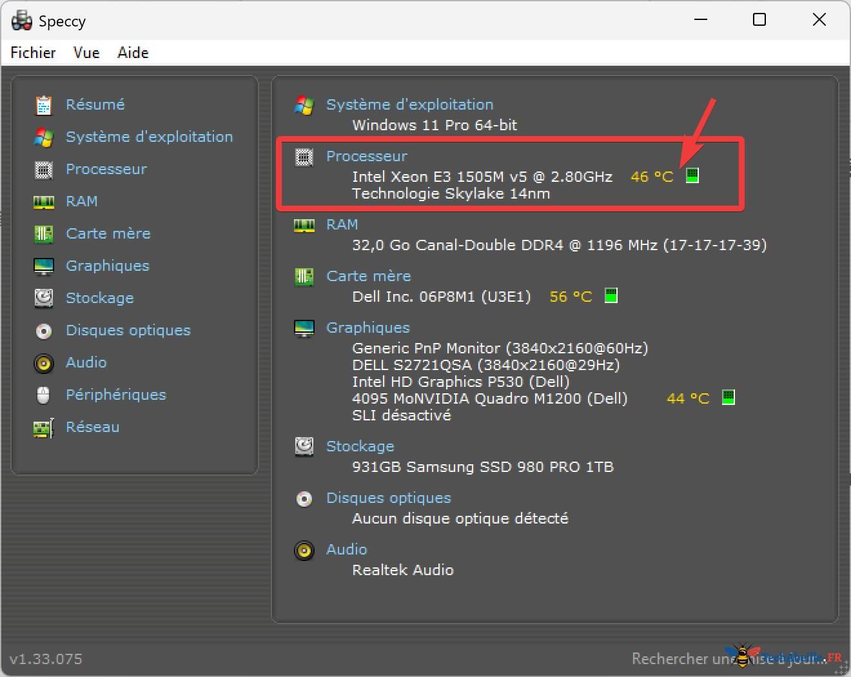Click the sidebar Processeur chip icon
851x677 pixels.
pos(43,170)
